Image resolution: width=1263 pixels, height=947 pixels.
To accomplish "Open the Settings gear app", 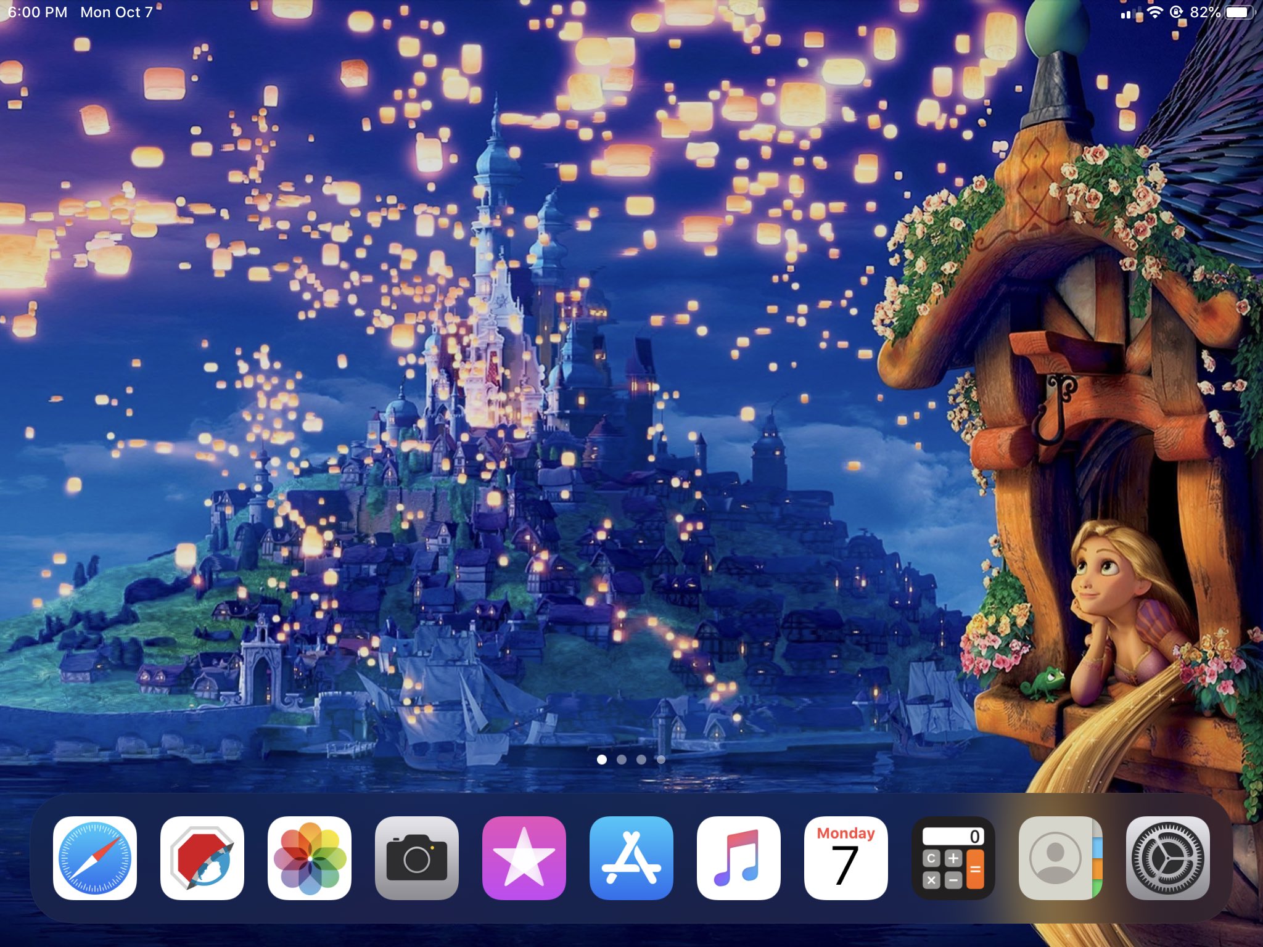I will [1168, 858].
